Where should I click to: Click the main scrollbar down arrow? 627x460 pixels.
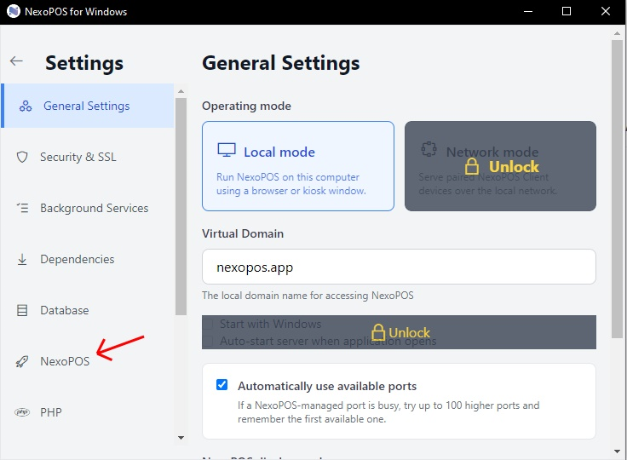[617, 451]
